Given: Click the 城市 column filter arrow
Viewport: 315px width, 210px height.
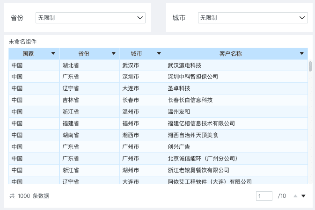Looking at the screenshot, I should tap(159, 53).
